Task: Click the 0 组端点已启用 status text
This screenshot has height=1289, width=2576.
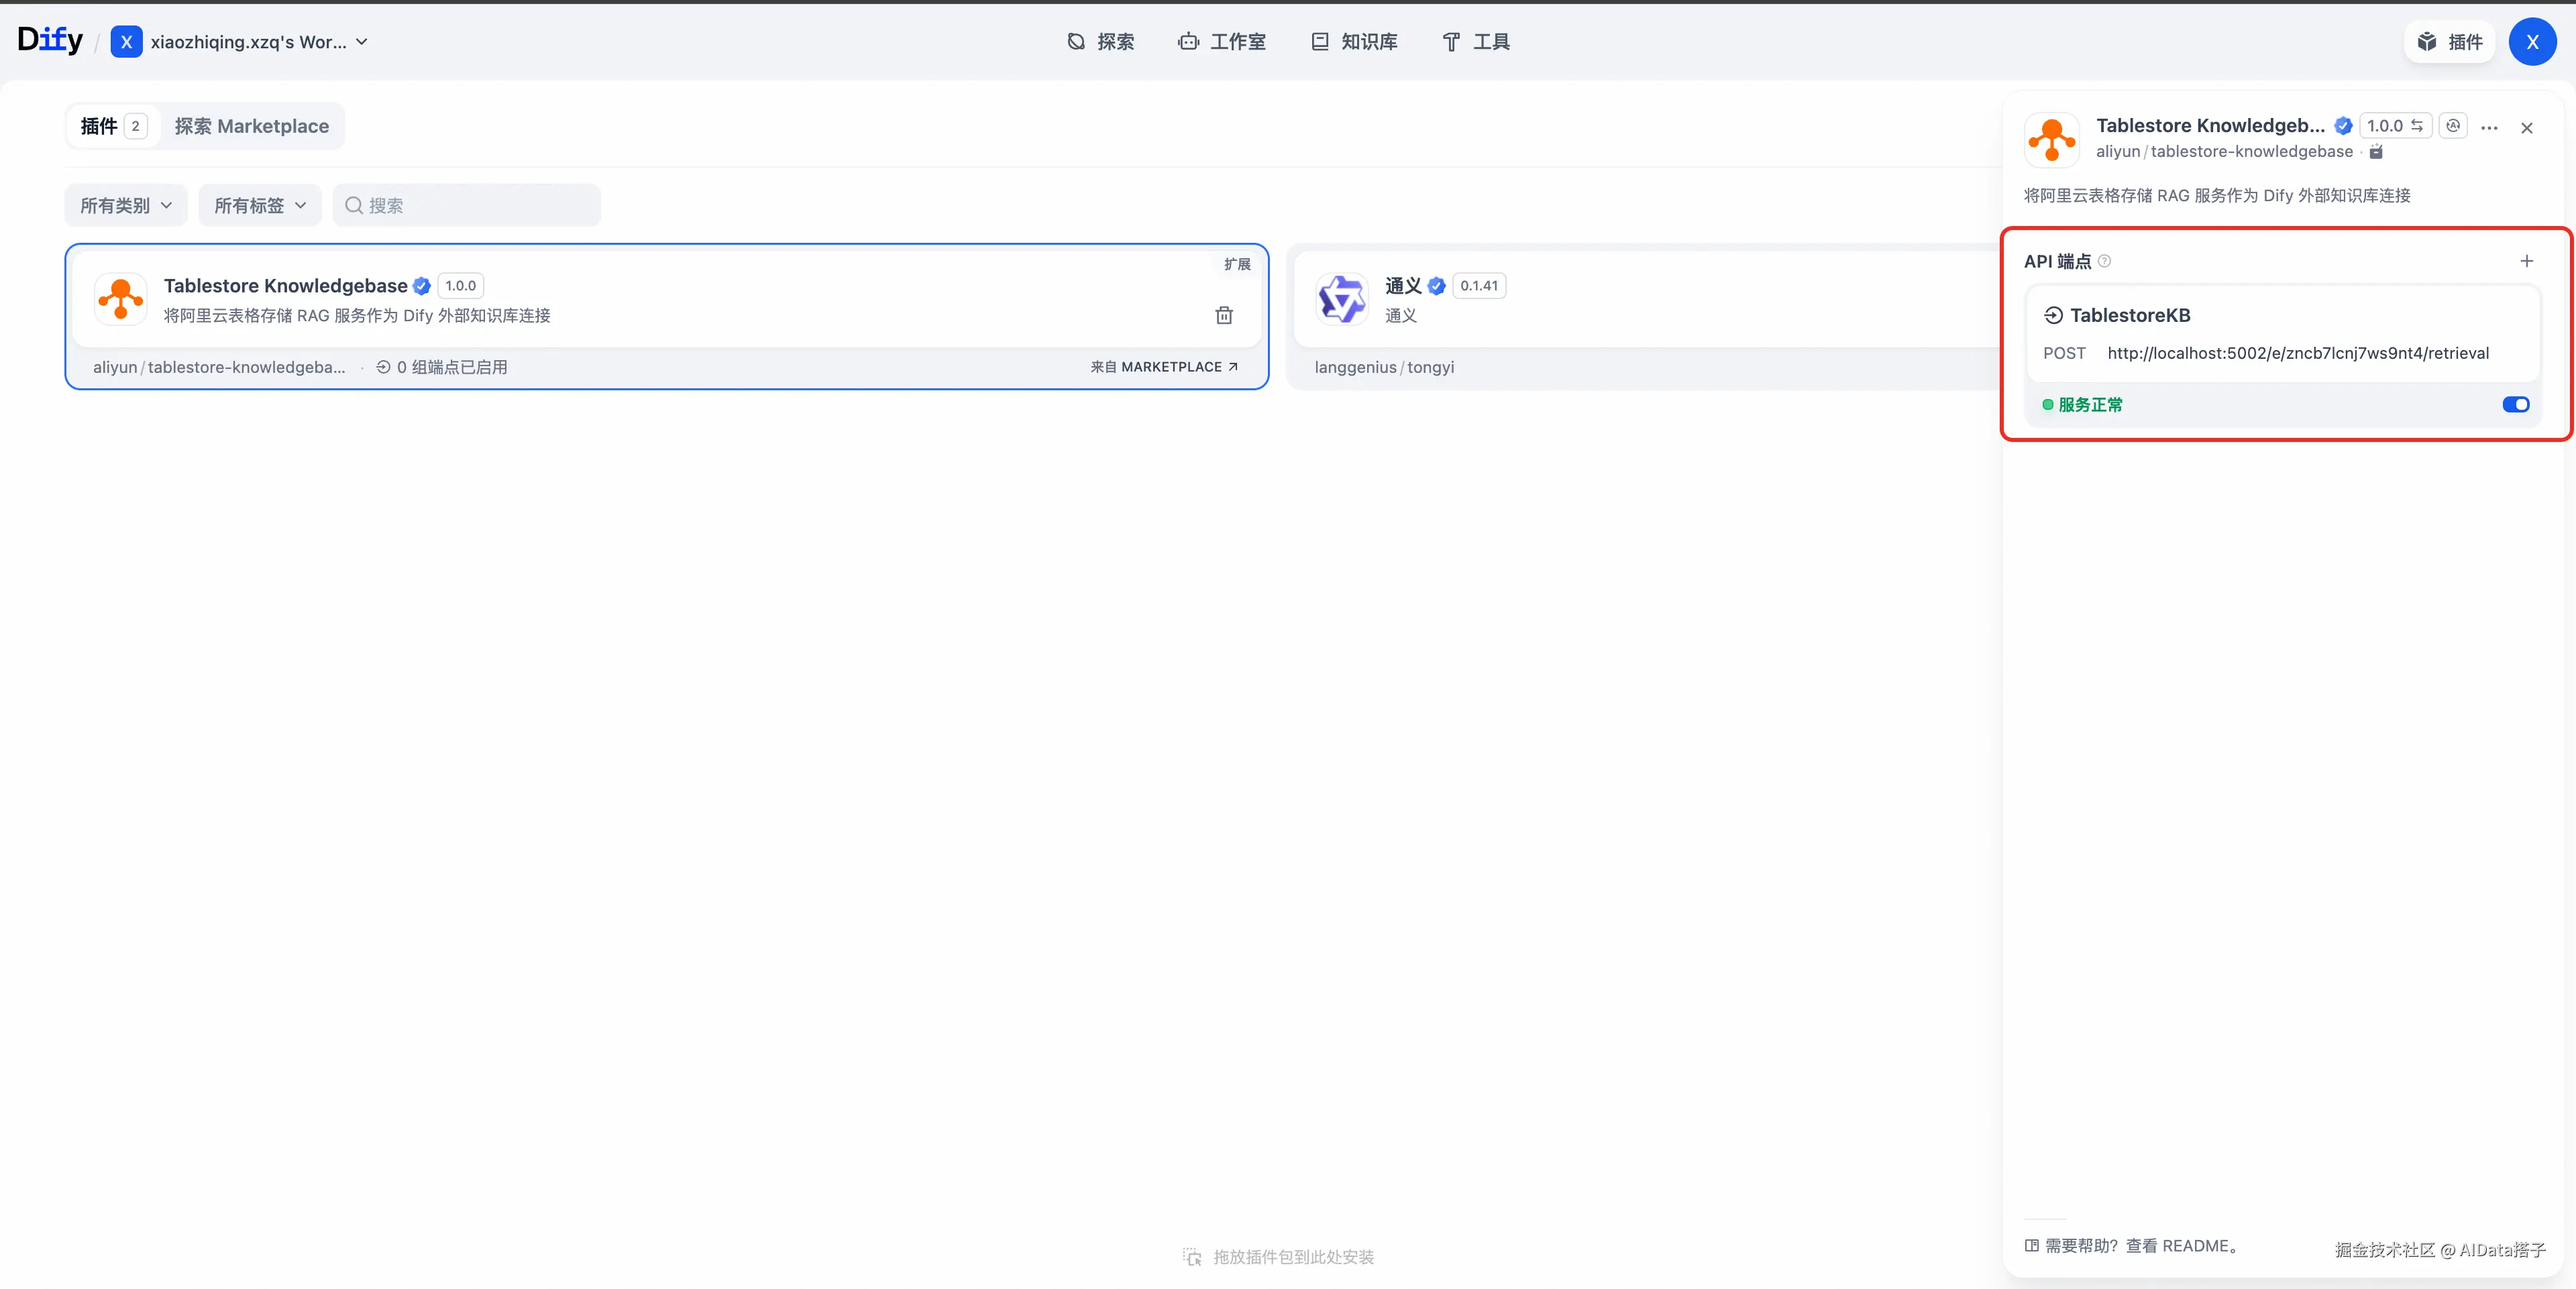Action: point(442,367)
